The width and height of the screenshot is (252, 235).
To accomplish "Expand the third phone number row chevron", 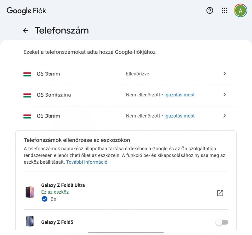I will 225,116.
